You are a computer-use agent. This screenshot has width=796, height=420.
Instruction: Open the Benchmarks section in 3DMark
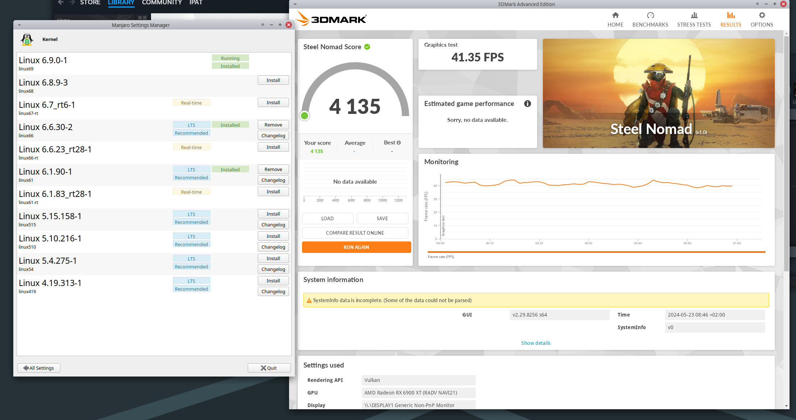(650, 19)
